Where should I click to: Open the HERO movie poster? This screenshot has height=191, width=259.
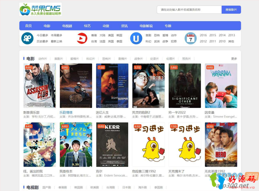[221, 145]
